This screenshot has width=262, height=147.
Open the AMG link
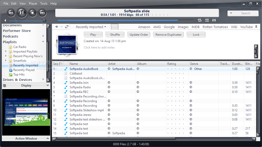(x=157, y=27)
